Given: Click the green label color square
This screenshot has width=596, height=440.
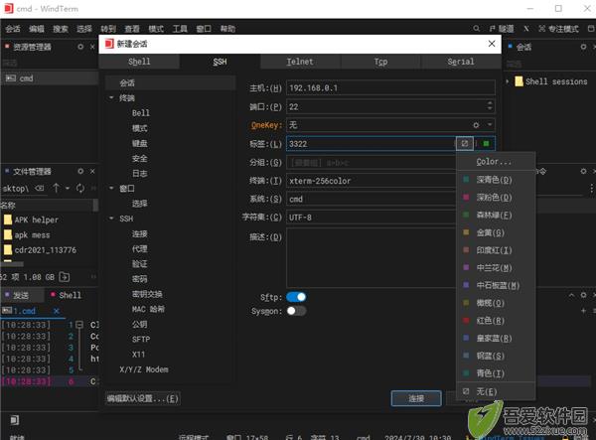Looking at the screenshot, I should 486,144.
